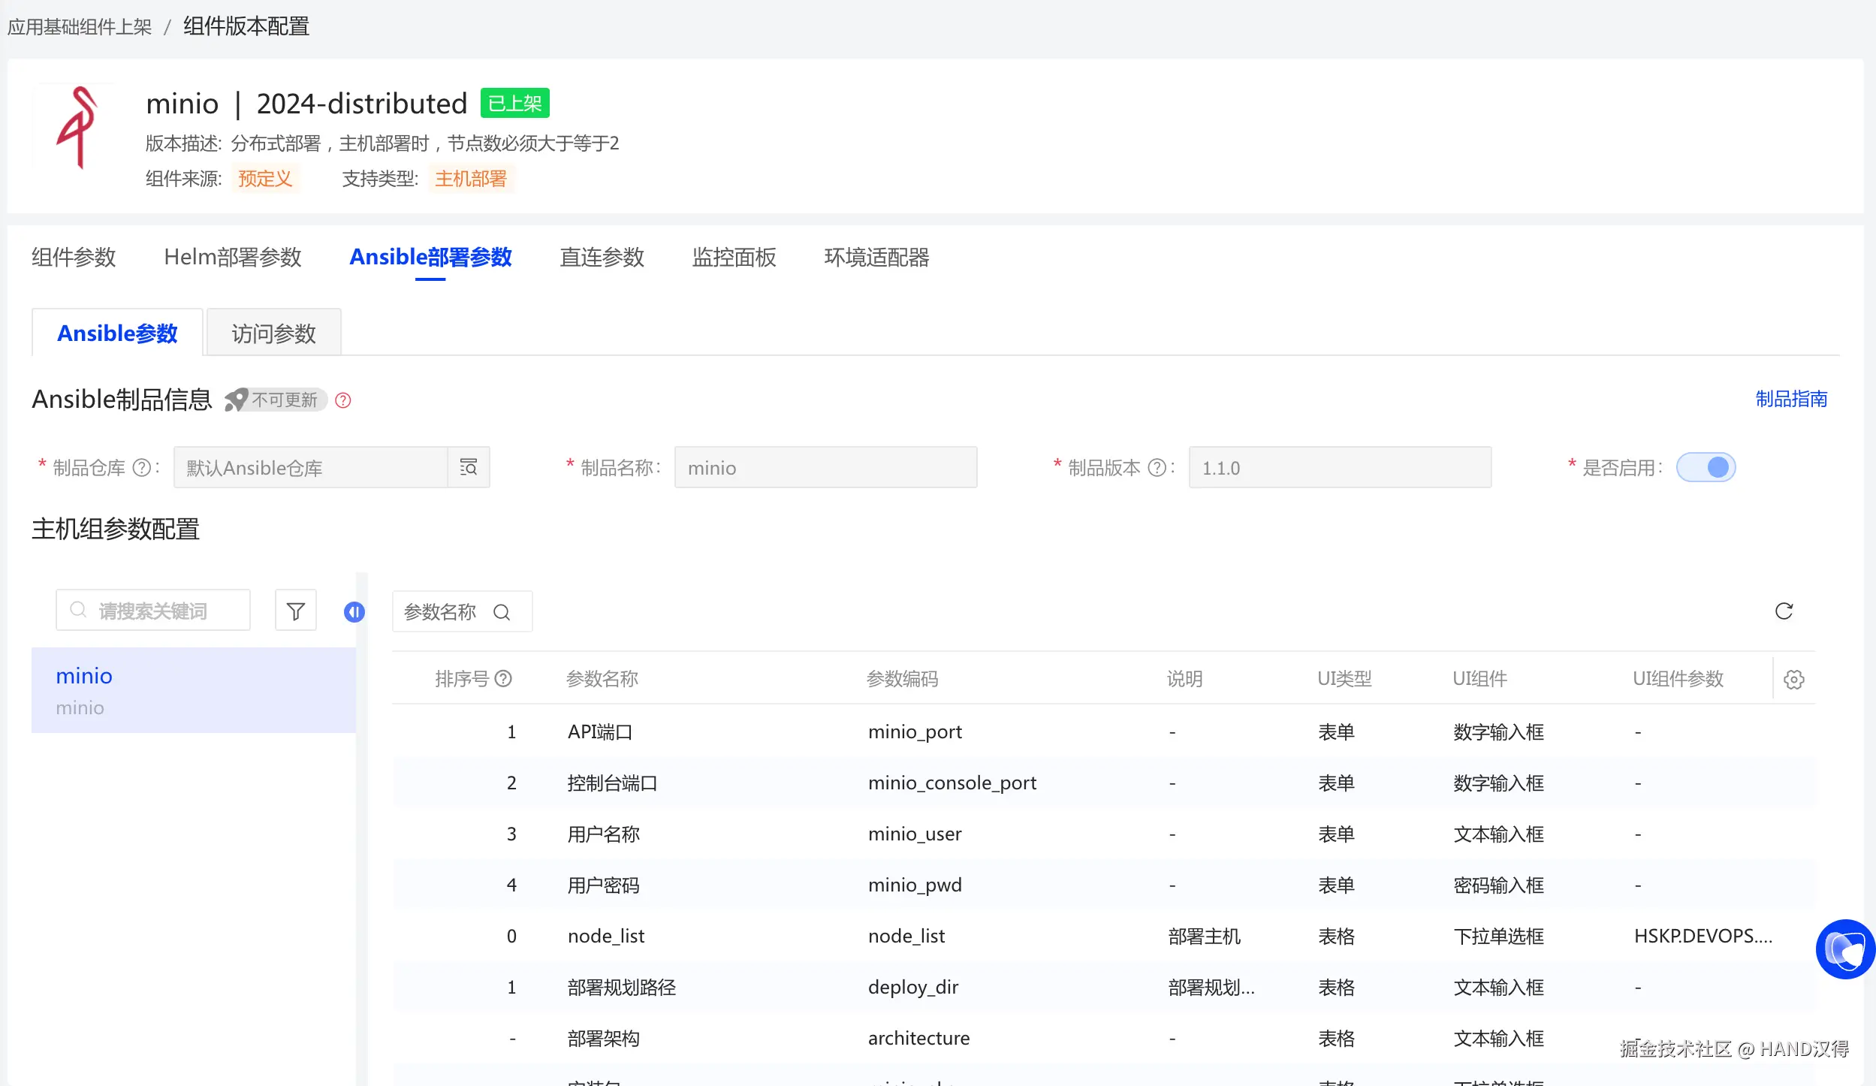Click the 默认Ansible仓库 repository field
The width and height of the screenshot is (1876, 1086).
(x=311, y=468)
